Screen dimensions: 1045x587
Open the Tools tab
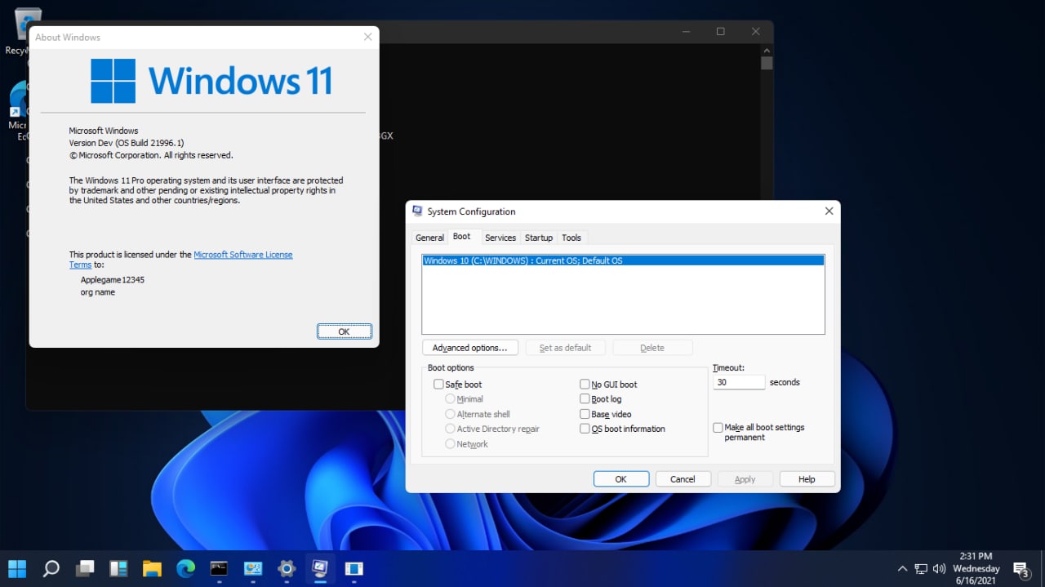click(x=571, y=238)
